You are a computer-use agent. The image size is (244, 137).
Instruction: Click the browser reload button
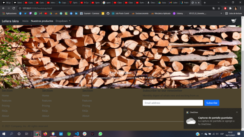(x=14, y=8)
